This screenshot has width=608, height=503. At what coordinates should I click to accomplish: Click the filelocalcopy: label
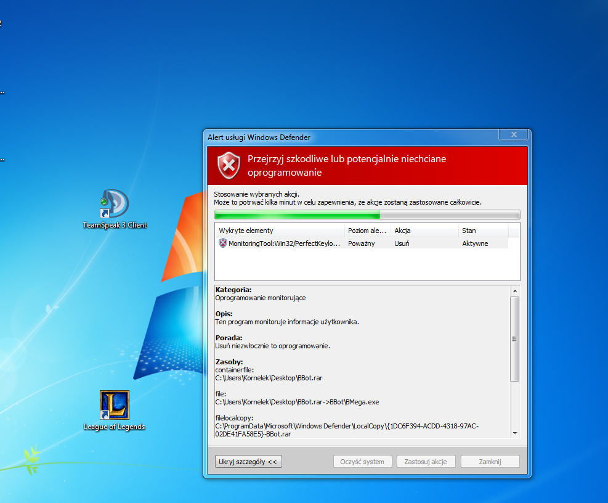(x=234, y=417)
